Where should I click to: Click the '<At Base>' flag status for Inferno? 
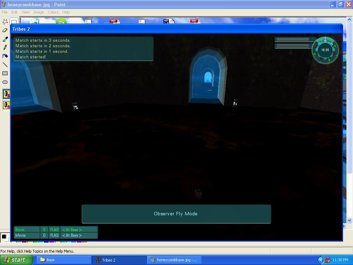pyautogui.click(x=72, y=235)
